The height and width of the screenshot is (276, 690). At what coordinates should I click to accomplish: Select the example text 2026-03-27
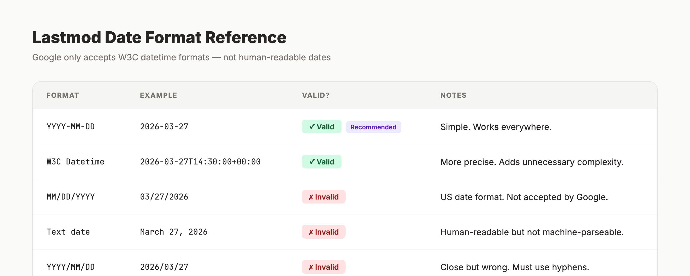tap(164, 126)
